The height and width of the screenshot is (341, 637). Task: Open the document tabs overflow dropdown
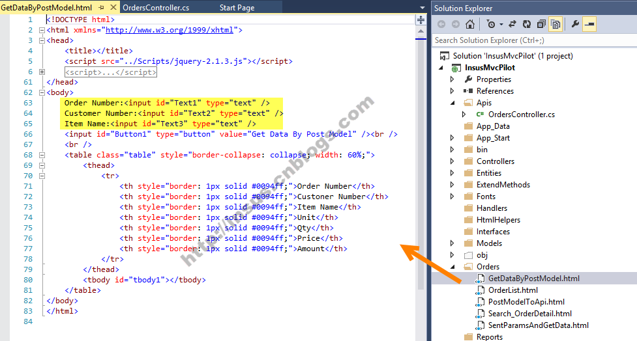point(422,8)
